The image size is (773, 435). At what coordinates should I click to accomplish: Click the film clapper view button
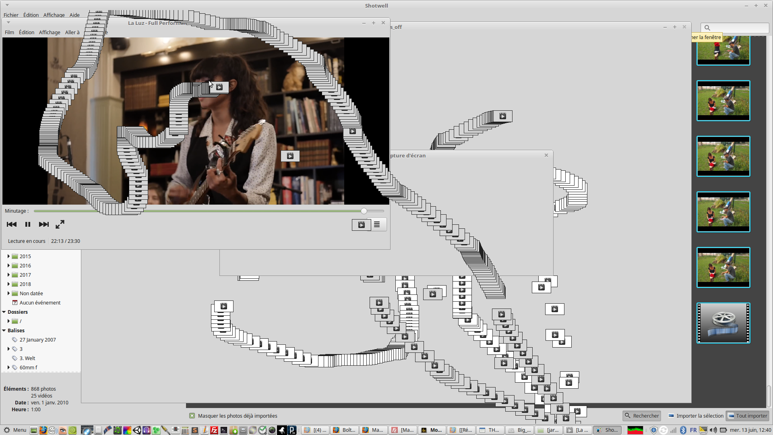coord(361,225)
